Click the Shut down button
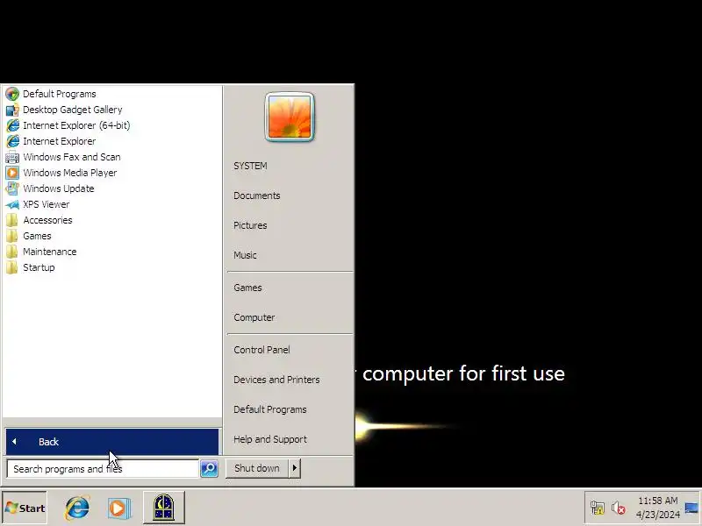702x526 pixels. pos(257,468)
